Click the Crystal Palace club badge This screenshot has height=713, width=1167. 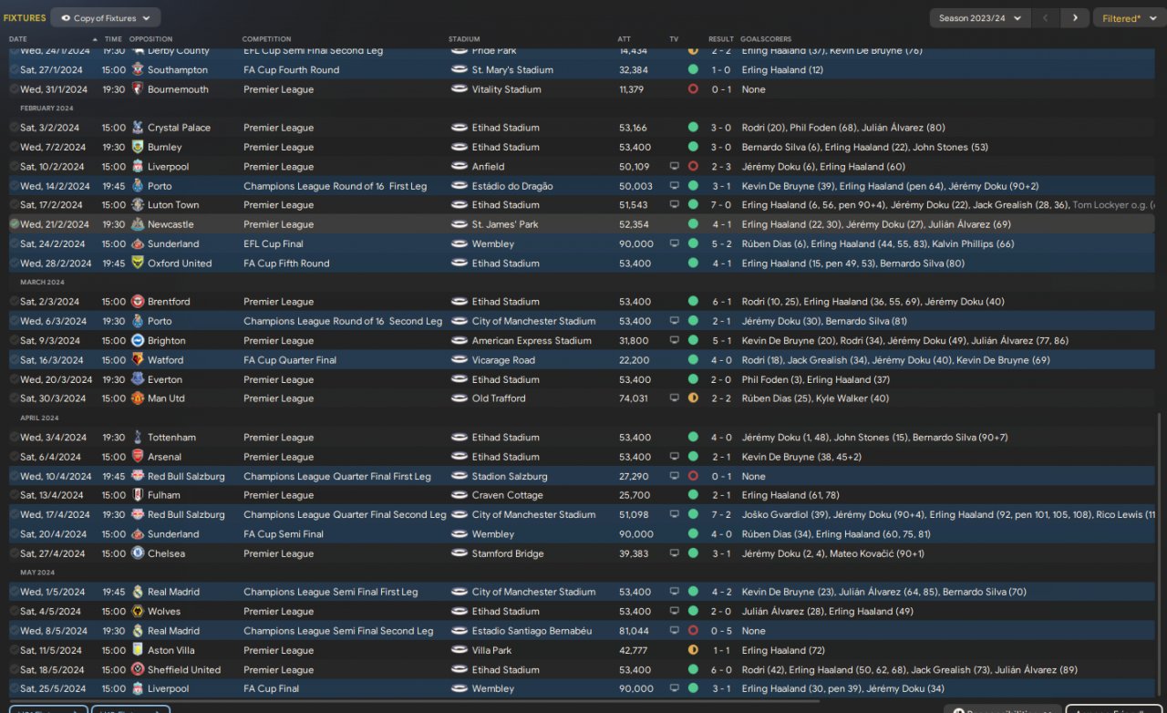(138, 128)
